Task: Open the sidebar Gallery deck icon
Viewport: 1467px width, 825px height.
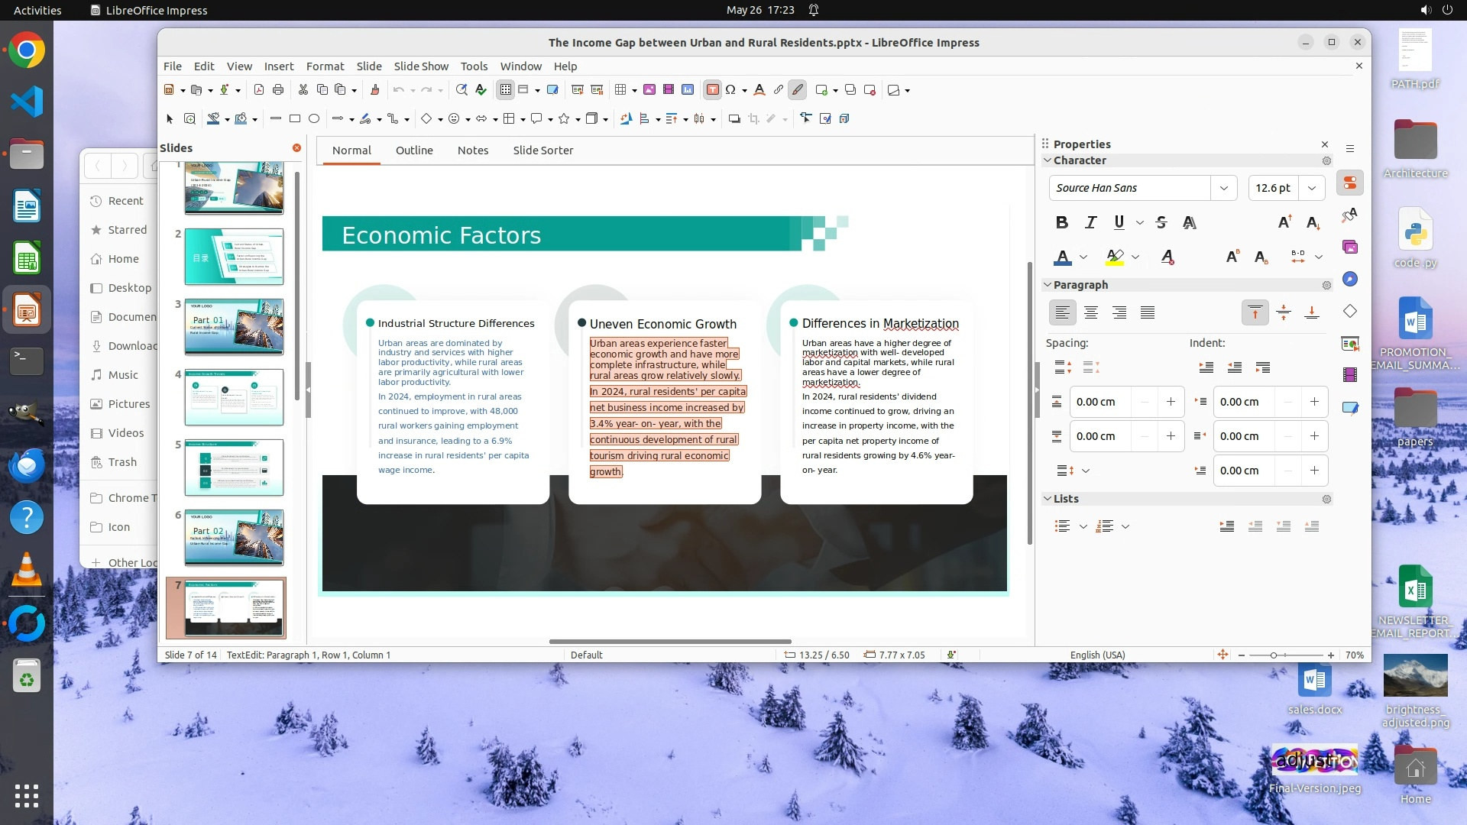Action: click(x=1350, y=247)
